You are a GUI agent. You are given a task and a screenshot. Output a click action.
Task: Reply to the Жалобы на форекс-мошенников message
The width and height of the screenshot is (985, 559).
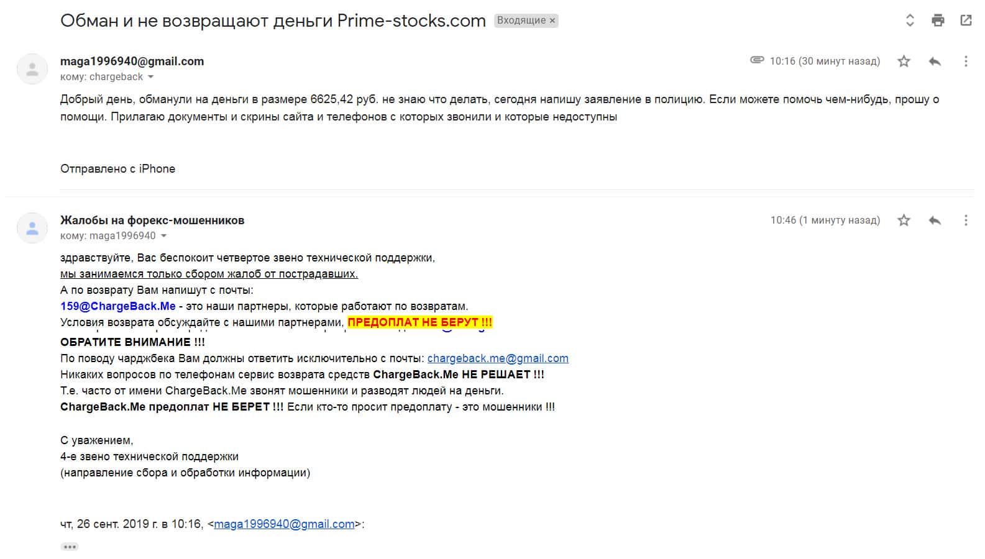935,220
